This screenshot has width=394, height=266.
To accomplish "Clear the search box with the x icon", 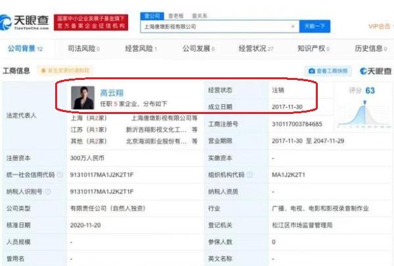I will (x=292, y=26).
